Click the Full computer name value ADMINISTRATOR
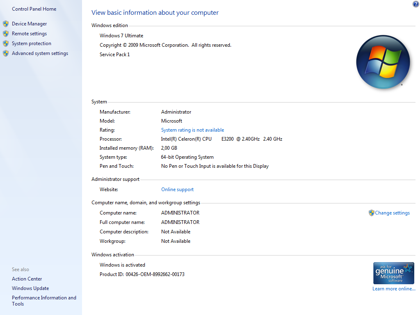420x315 pixels. click(x=180, y=222)
